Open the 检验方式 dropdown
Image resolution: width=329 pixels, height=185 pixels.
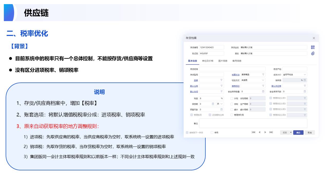263,80
